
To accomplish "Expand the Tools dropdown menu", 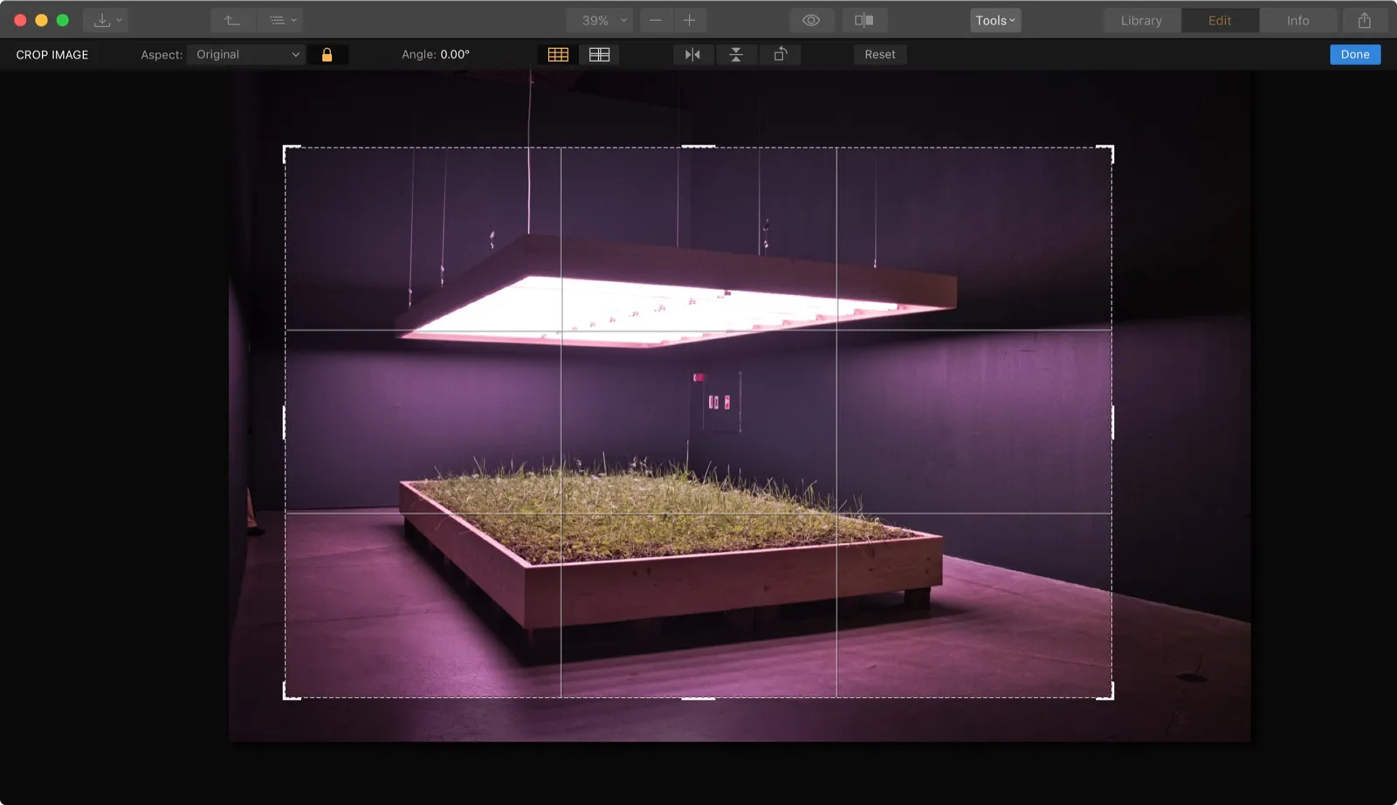I will [x=995, y=20].
